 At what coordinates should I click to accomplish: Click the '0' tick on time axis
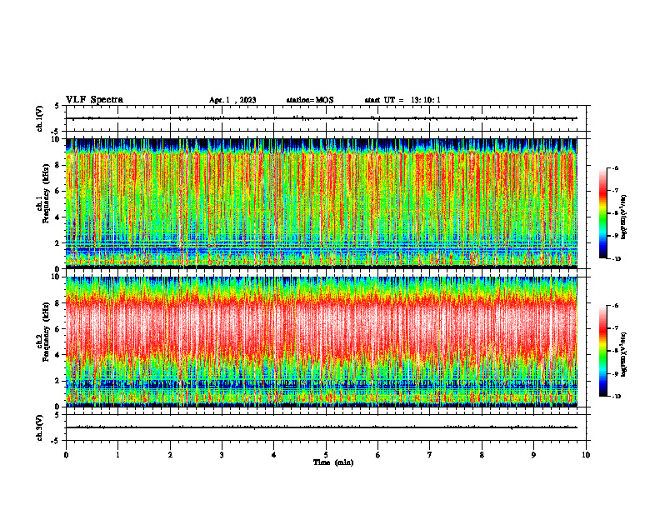point(66,455)
